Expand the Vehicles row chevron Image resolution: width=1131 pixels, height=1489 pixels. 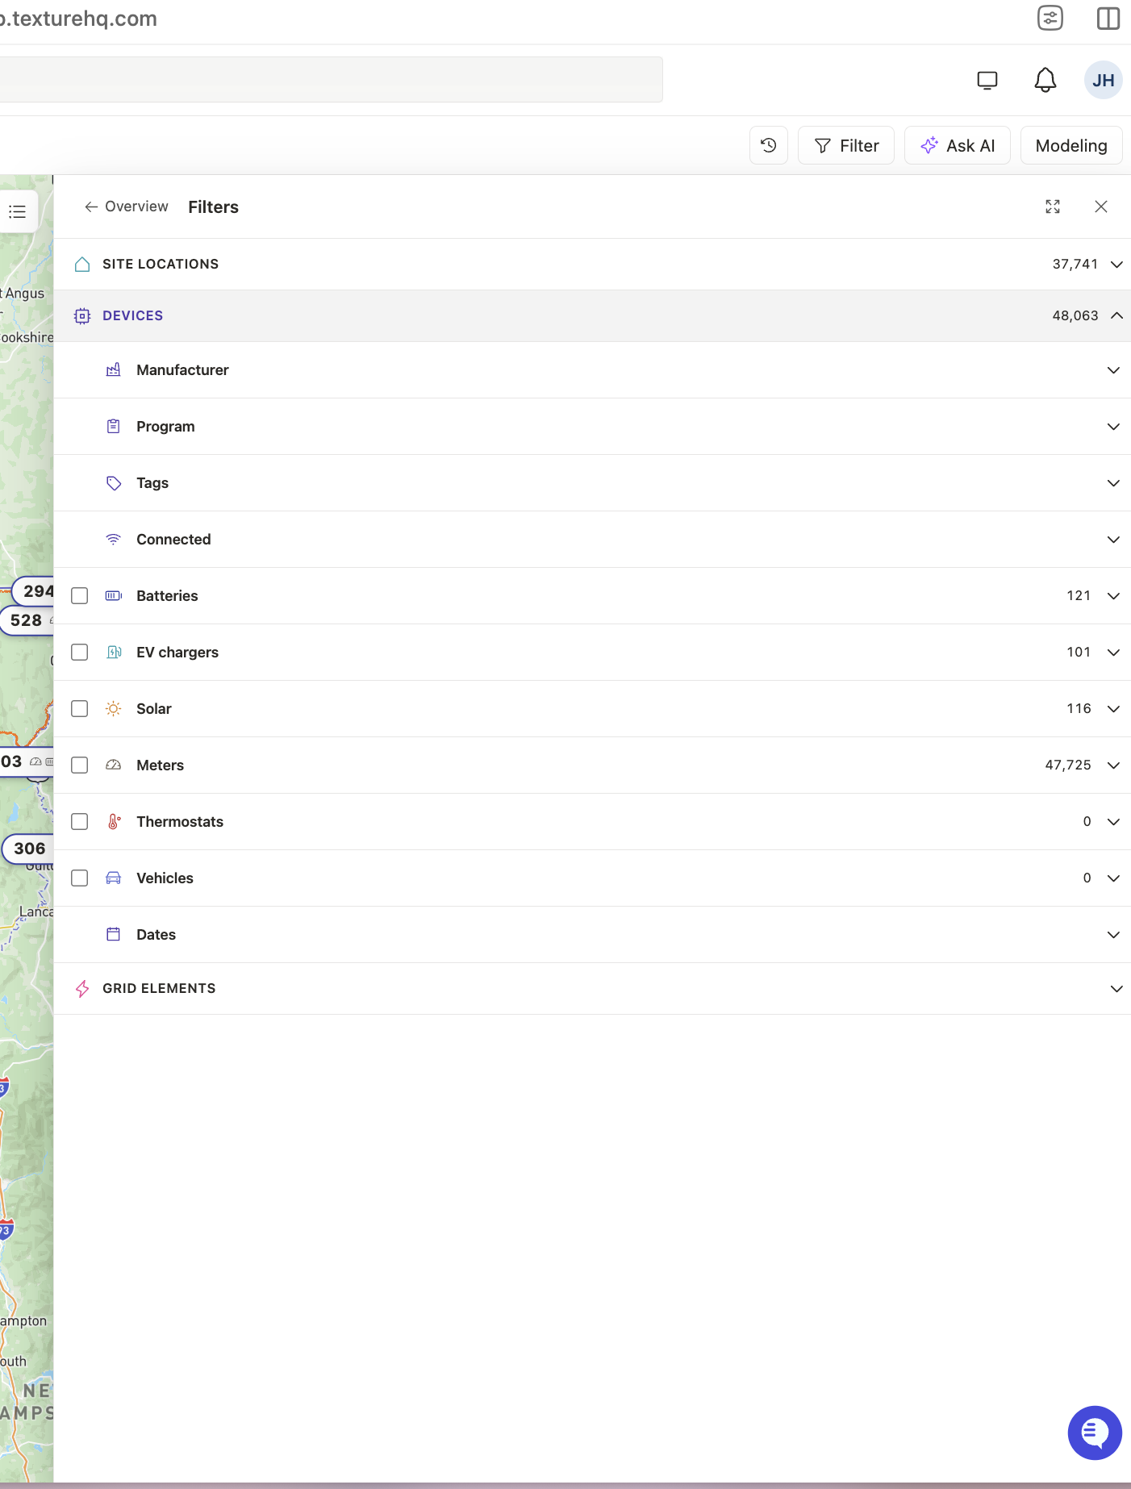[x=1113, y=878]
